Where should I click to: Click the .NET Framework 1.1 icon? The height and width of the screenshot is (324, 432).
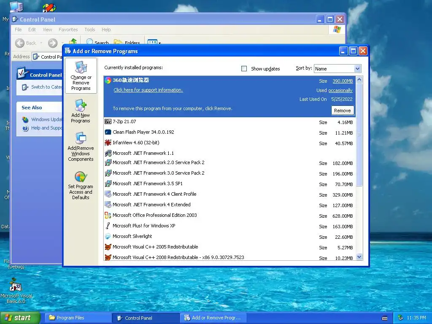[x=108, y=153]
